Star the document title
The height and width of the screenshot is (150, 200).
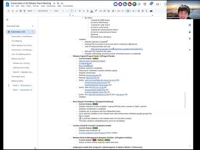coord(54,3)
